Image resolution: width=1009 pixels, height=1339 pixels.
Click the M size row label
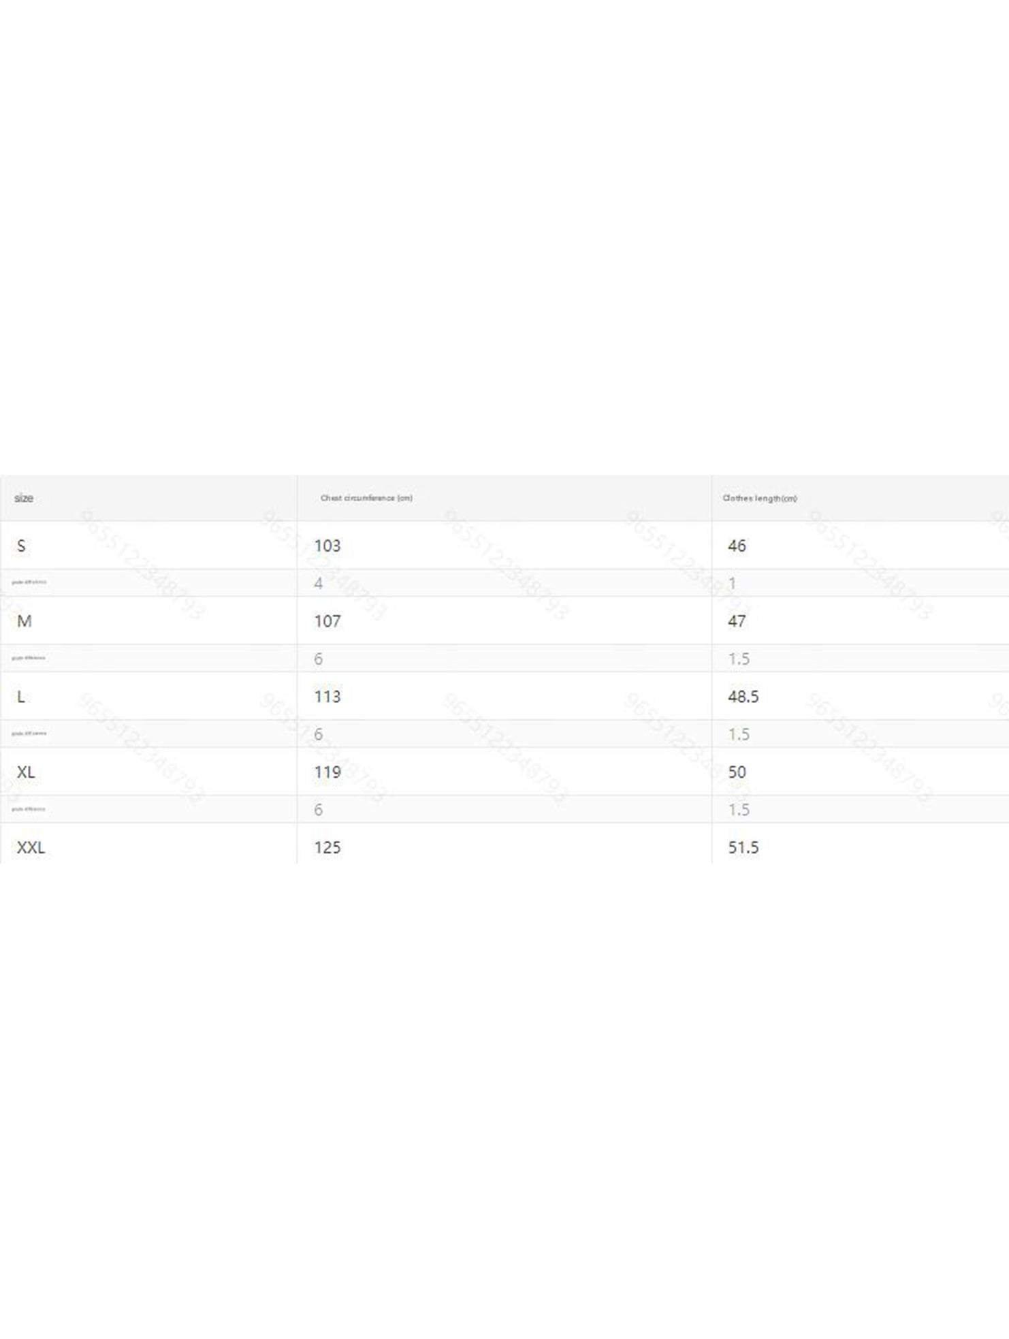click(25, 621)
